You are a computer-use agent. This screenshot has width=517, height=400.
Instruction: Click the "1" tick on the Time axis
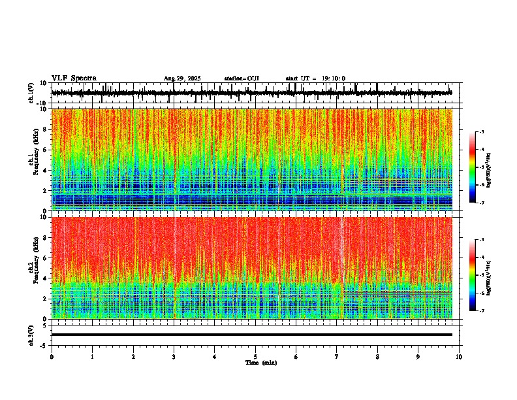coord(92,357)
